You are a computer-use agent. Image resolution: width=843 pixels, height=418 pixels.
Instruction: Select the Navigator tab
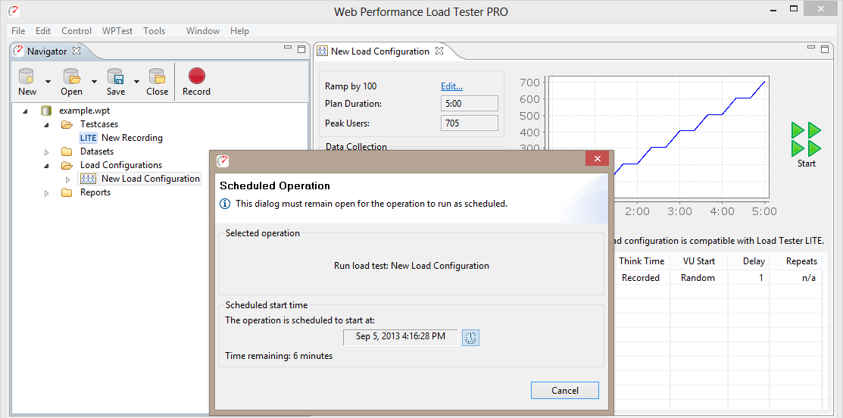point(47,51)
